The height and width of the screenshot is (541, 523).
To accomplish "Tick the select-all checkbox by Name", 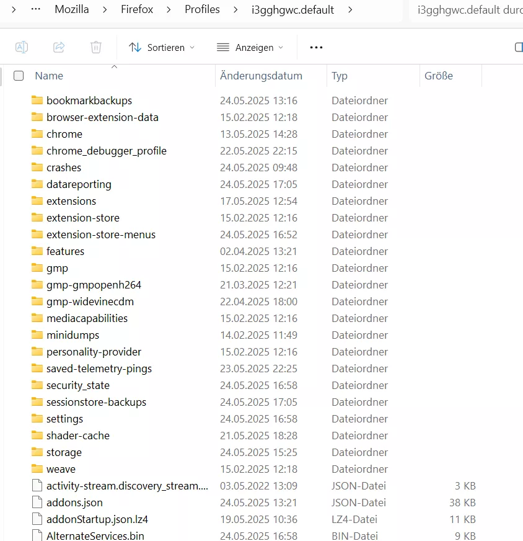I will pos(19,76).
